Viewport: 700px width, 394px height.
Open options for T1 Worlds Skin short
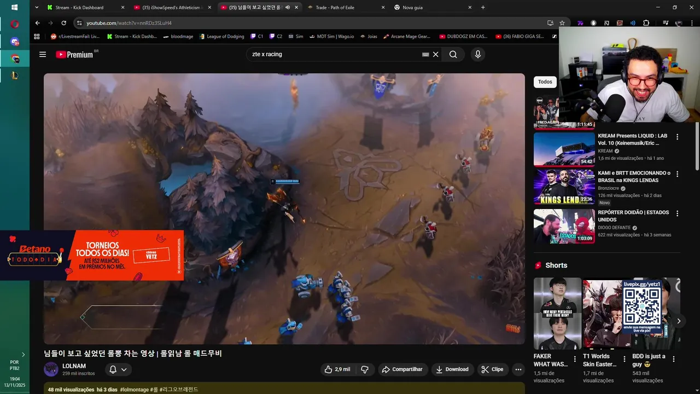click(x=624, y=360)
